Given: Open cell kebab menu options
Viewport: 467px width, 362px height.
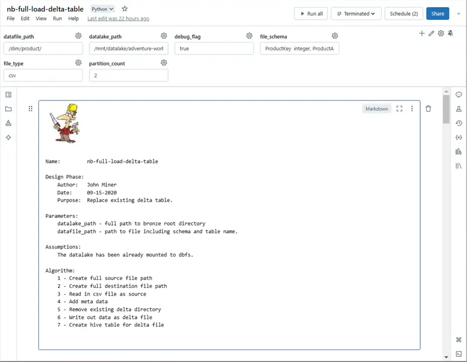Looking at the screenshot, I should (x=412, y=109).
